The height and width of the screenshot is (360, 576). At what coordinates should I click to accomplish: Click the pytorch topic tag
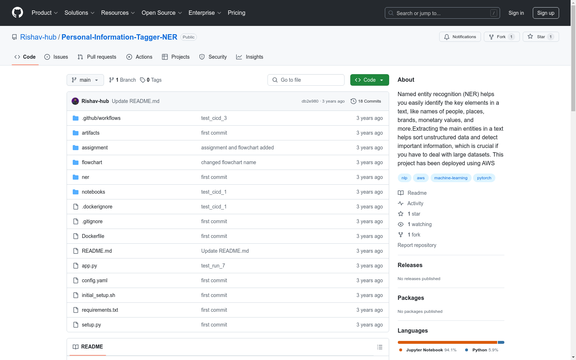click(484, 178)
